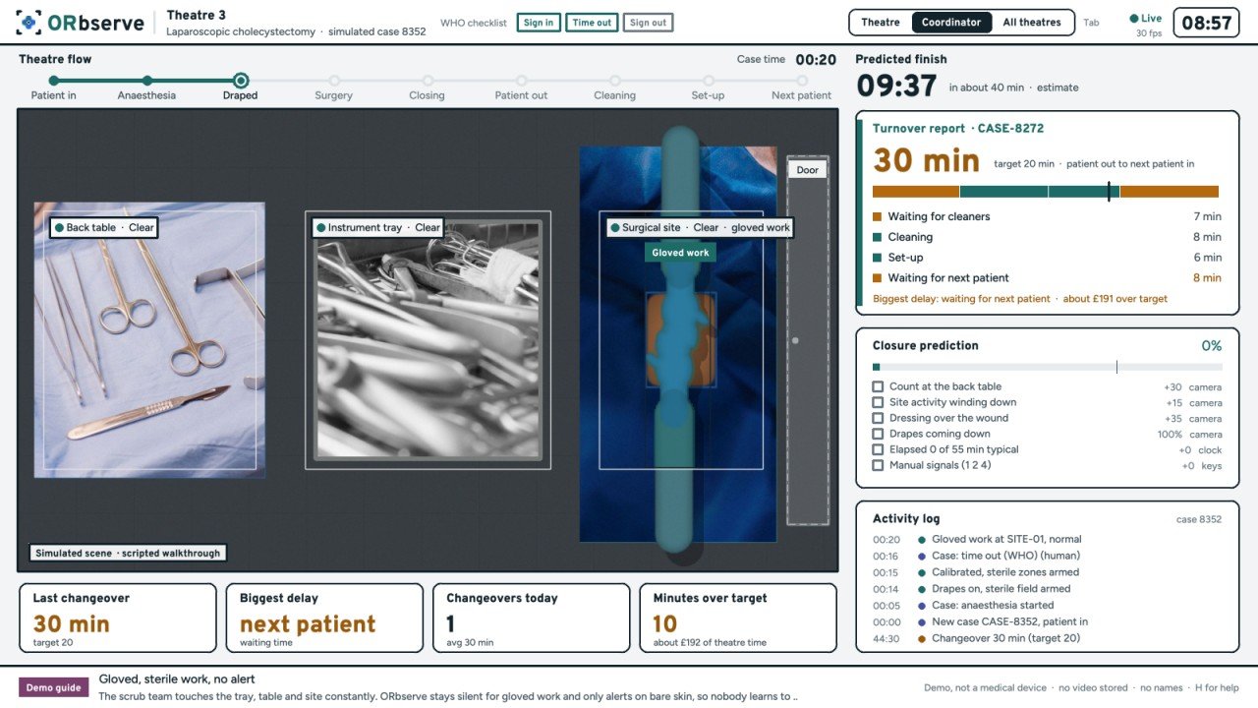1258x708 pixels.
Task: Check Drapes coming down
Action: coord(878,434)
